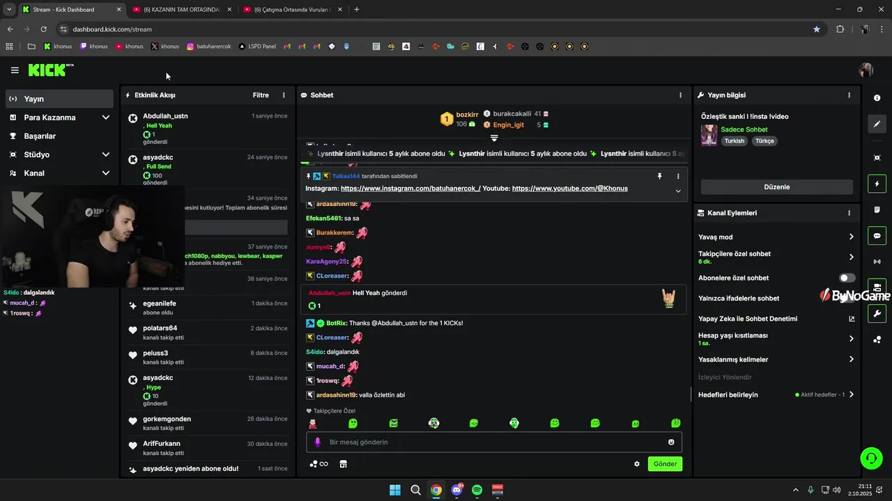Click the info icon in the right sidebar

877,98
